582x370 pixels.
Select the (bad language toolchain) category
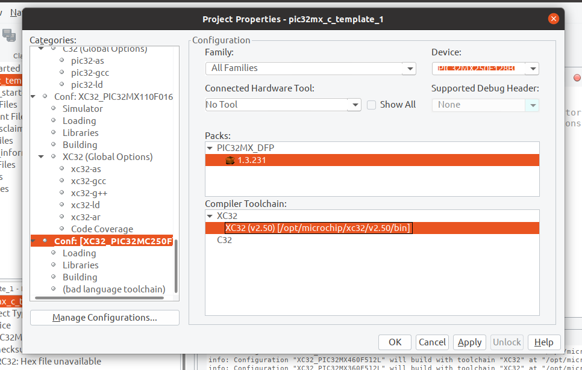pyautogui.click(x=114, y=289)
